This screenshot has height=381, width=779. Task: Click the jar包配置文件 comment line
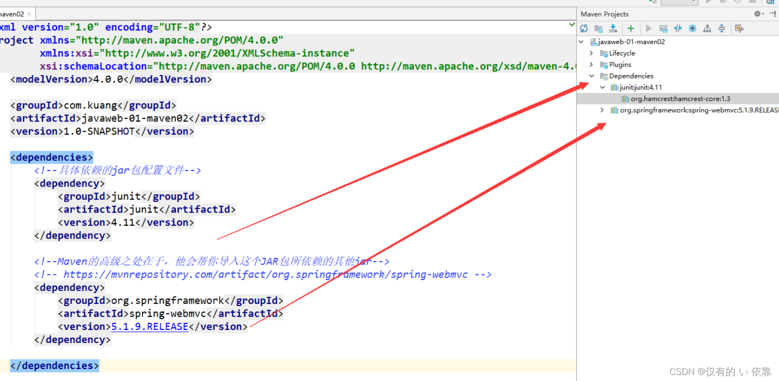(x=117, y=170)
